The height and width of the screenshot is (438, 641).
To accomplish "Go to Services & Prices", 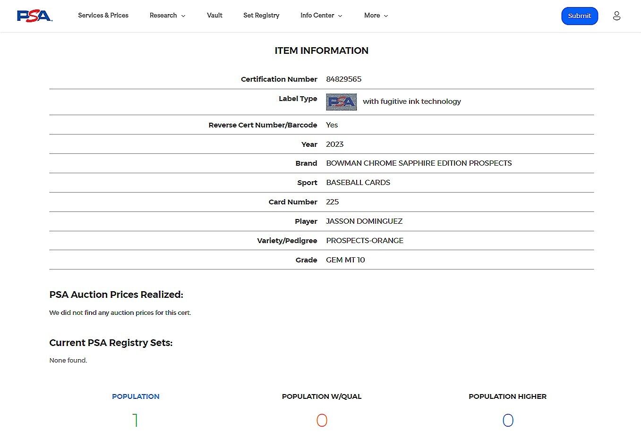I will (x=103, y=16).
